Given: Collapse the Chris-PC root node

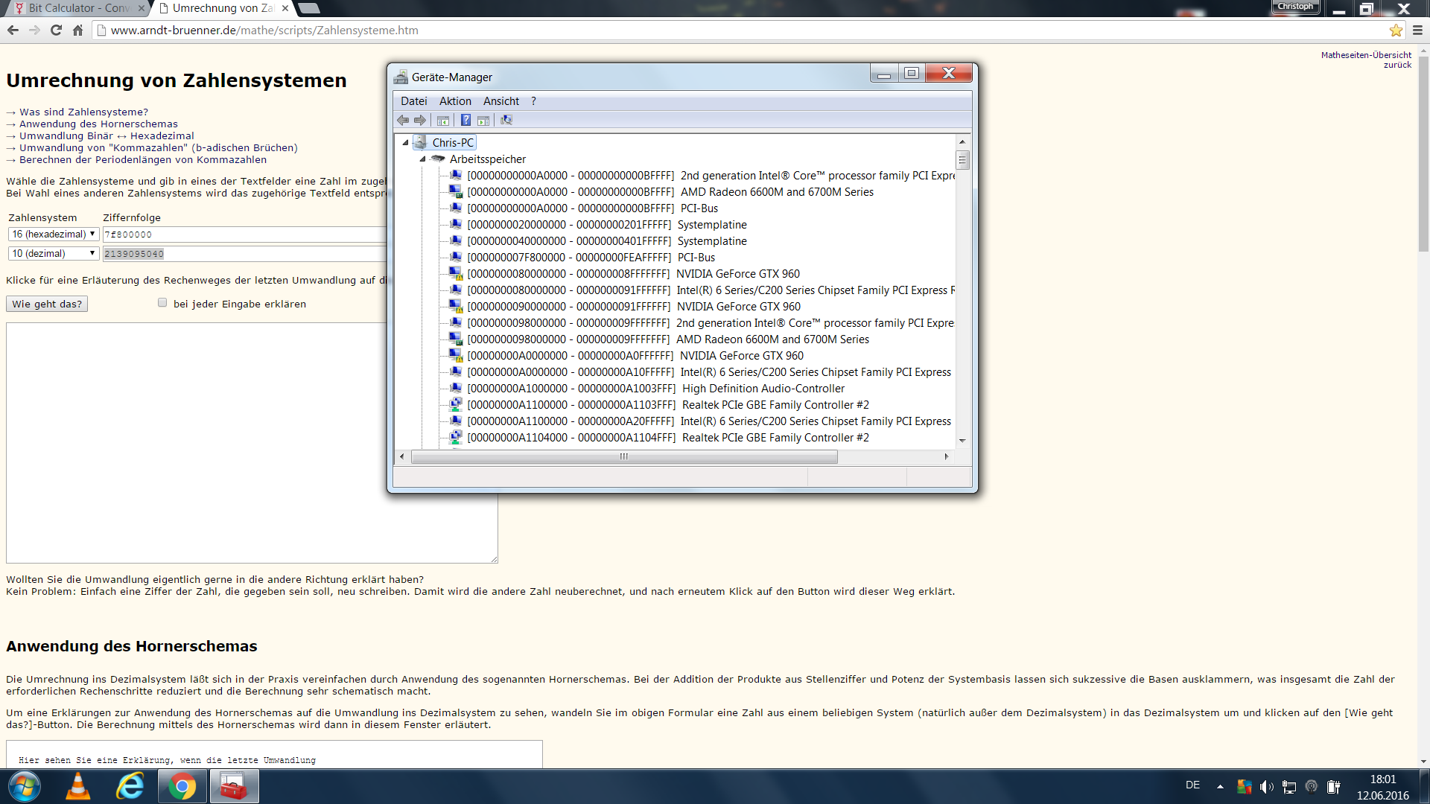Looking at the screenshot, I should click(x=406, y=142).
